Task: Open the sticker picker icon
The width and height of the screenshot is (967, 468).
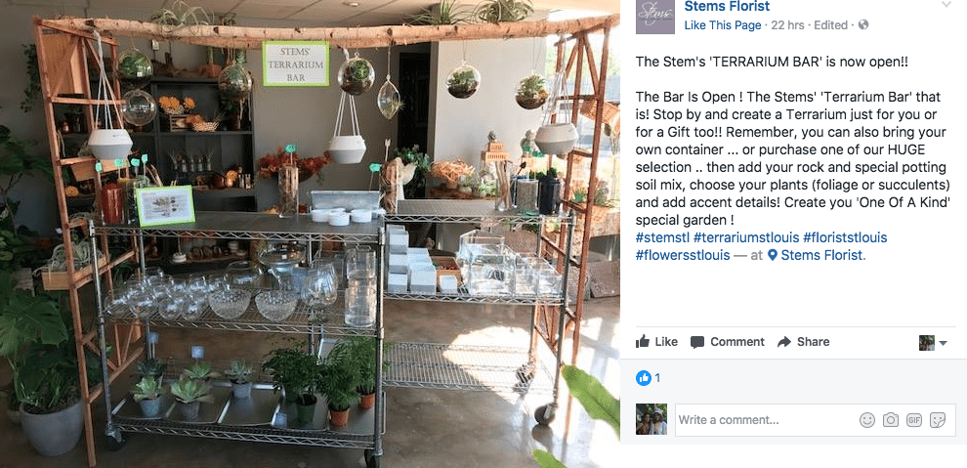Action: (x=938, y=420)
